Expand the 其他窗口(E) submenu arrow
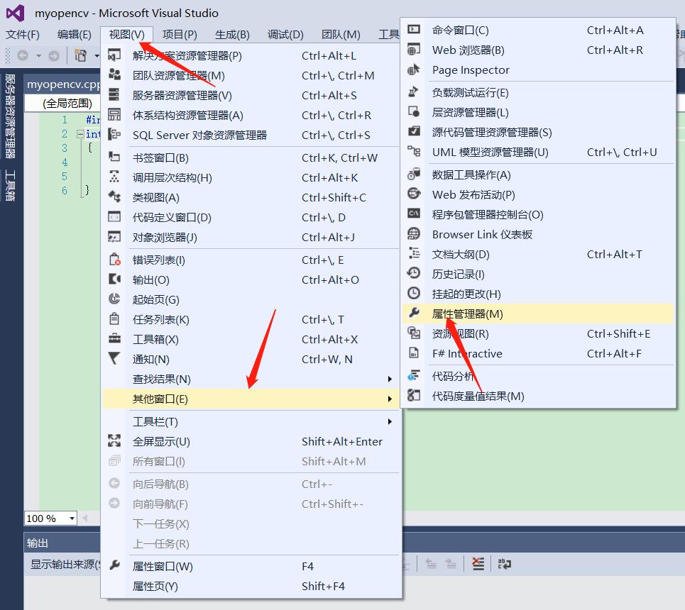 pos(390,399)
